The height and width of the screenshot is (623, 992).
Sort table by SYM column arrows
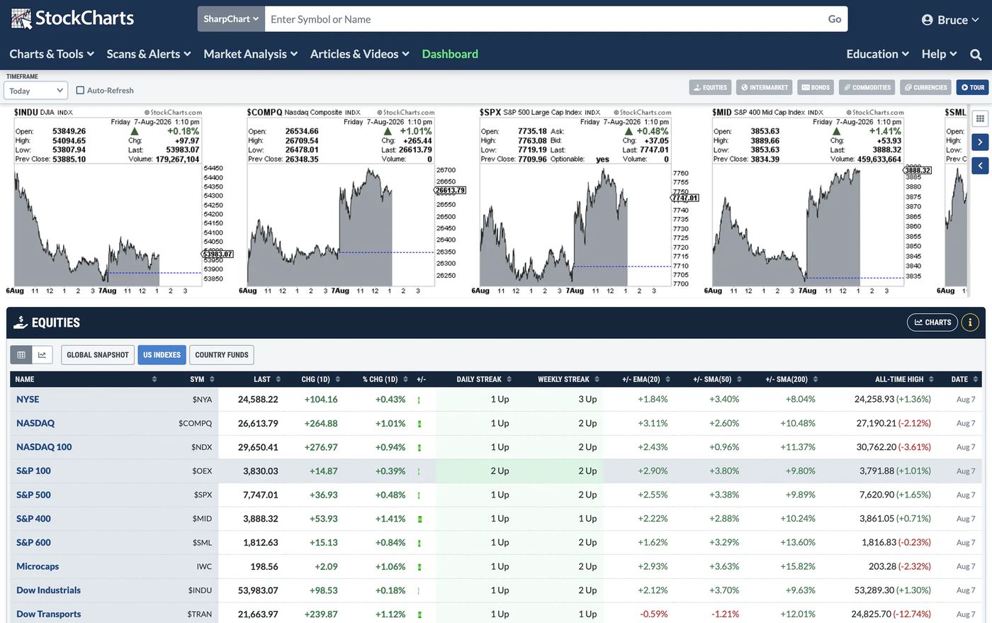coord(211,379)
